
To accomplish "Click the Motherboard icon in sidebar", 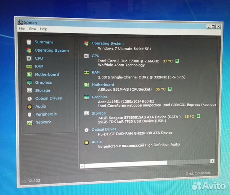I will [x=29, y=74].
